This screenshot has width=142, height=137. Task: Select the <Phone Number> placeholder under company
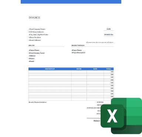tap(35, 37)
